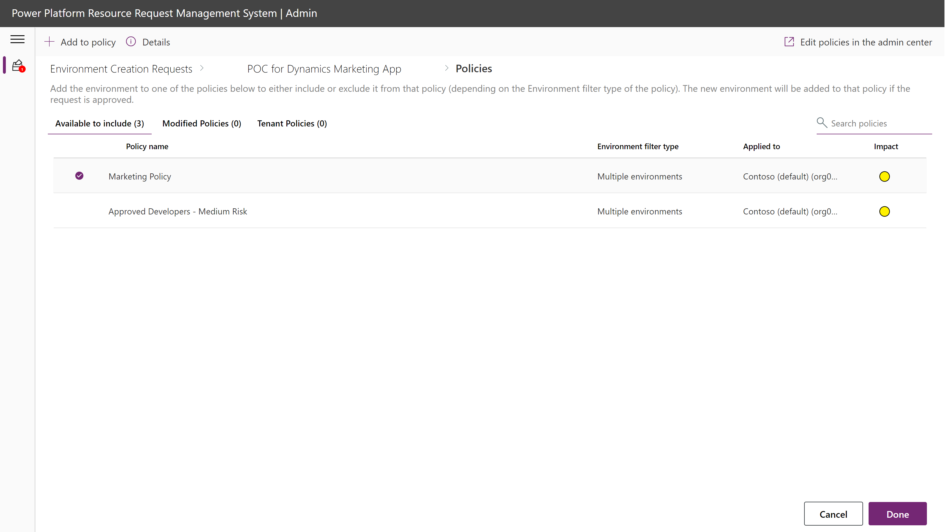The height and width of the screenshot is (532, 945).
Task: Click the Cancel button
Action: pos(833,514)
